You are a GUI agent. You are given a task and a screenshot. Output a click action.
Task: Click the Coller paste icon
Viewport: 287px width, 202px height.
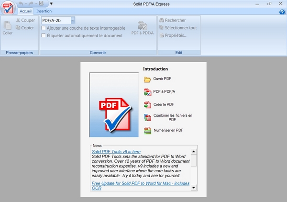click(7, 25)
